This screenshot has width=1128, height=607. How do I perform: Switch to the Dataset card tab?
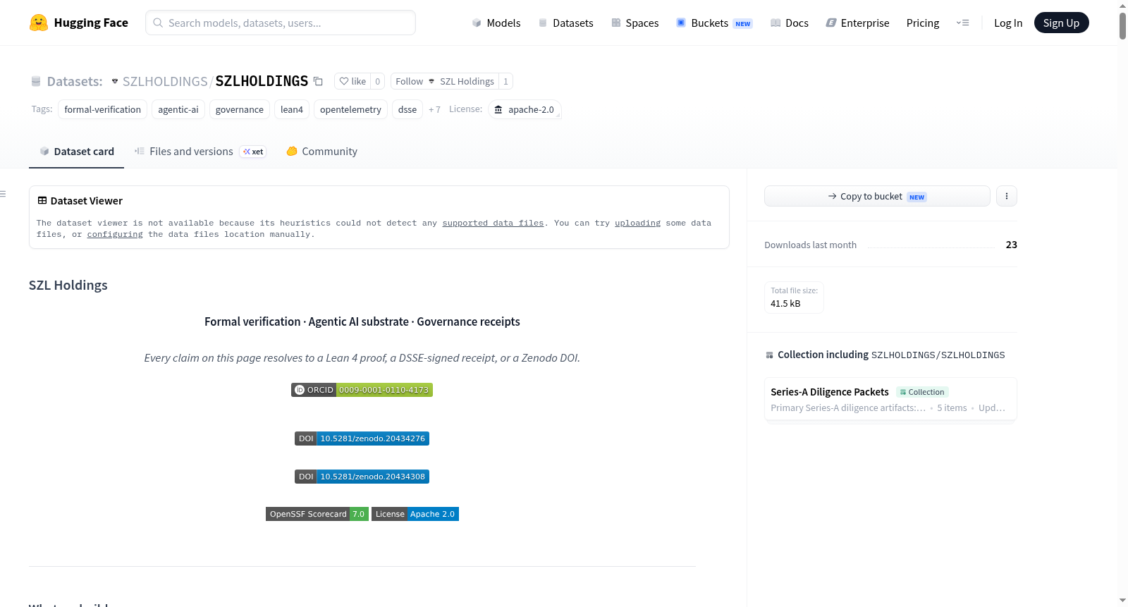(x=76, y=152)
